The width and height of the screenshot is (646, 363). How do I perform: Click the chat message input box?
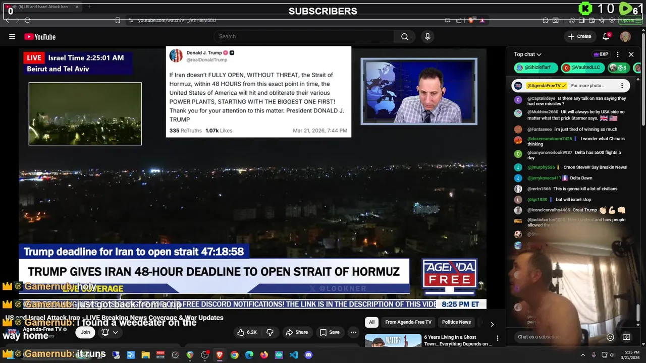point(558,337)
